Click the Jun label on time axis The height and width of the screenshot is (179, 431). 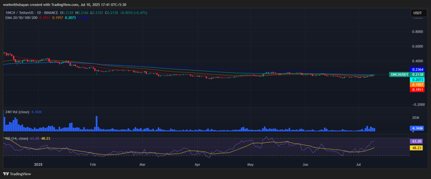[305, 165]
